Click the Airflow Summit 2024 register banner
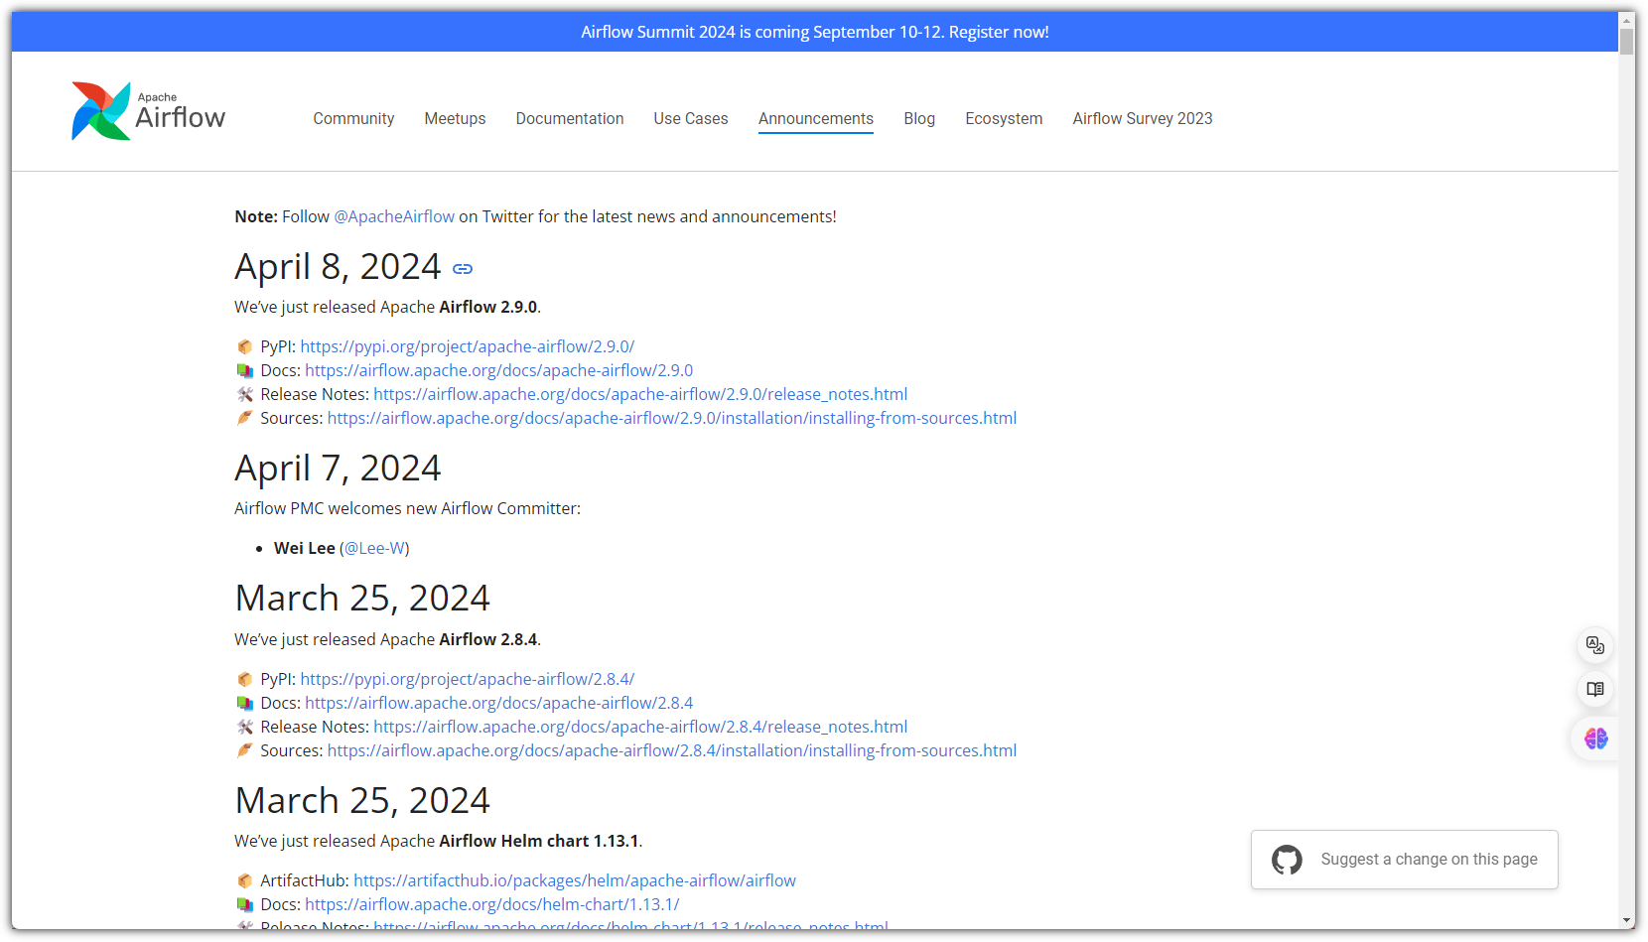Screen dimensions: 1648x942 pos(815,32)
